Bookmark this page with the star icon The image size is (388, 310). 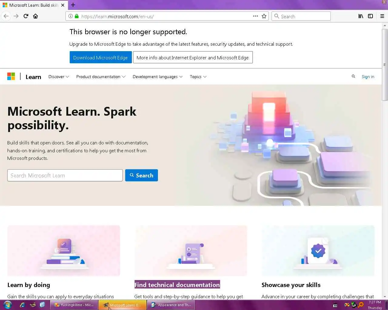click(264, 16)
